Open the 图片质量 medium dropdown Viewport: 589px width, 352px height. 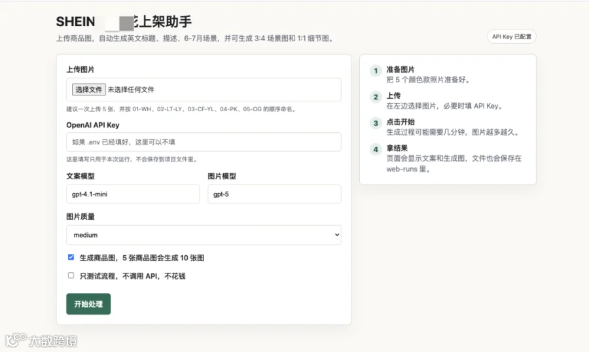[x=204, y=235]
